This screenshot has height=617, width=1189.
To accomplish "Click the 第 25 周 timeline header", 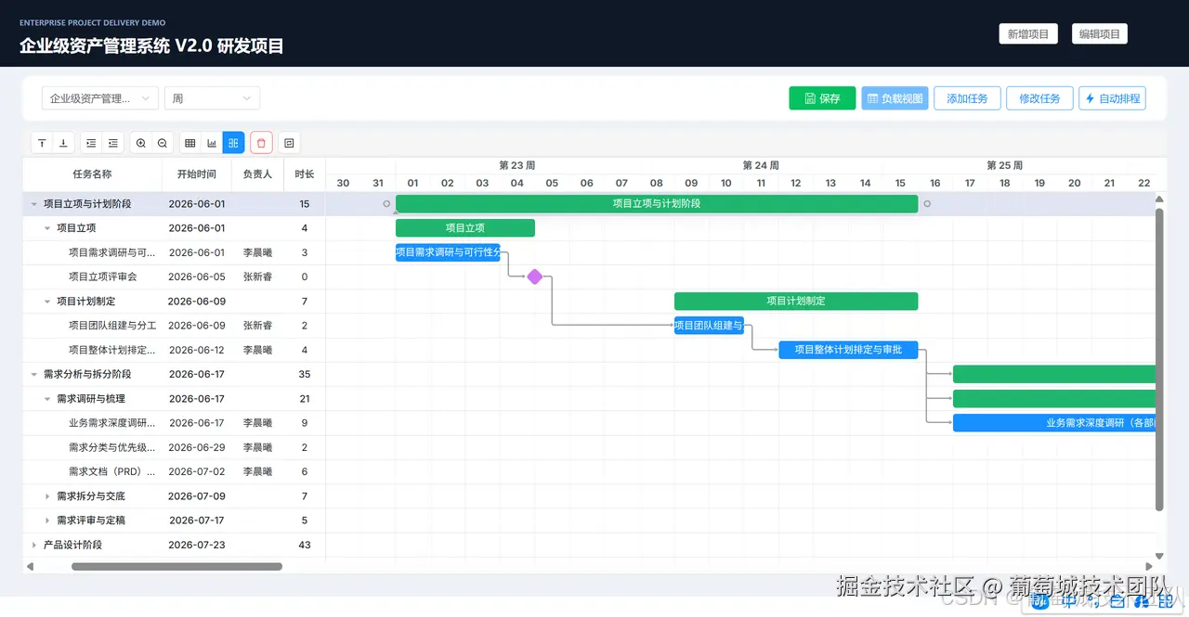I will point(1005,165).
